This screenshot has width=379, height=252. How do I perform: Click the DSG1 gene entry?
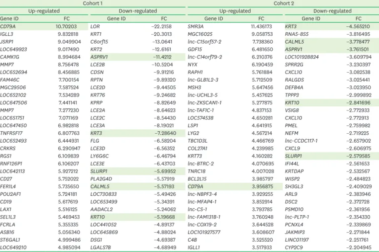coord(96,240)
